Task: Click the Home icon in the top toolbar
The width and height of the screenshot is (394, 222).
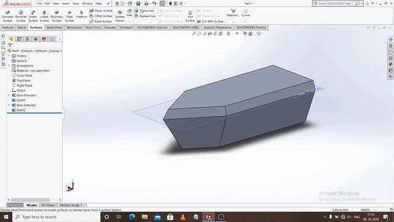Action: (117, 4)
